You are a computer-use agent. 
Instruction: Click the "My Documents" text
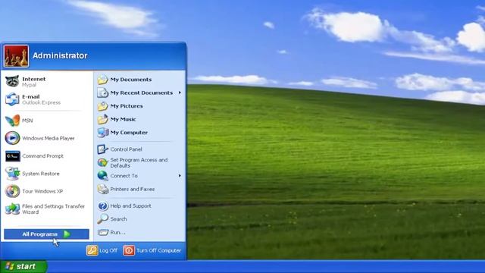131,80
